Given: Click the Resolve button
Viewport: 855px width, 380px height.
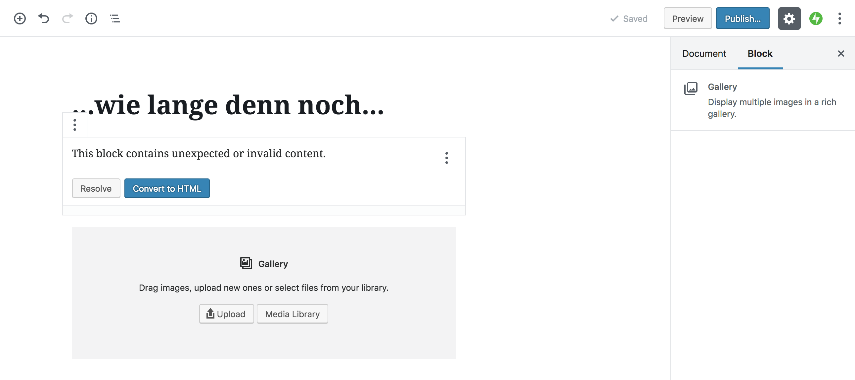Looking at the screenshot, I should [x=96, y=188].
